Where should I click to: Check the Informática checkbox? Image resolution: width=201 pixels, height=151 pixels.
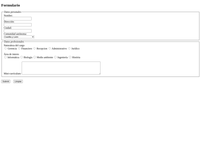(x=5, y=57)
